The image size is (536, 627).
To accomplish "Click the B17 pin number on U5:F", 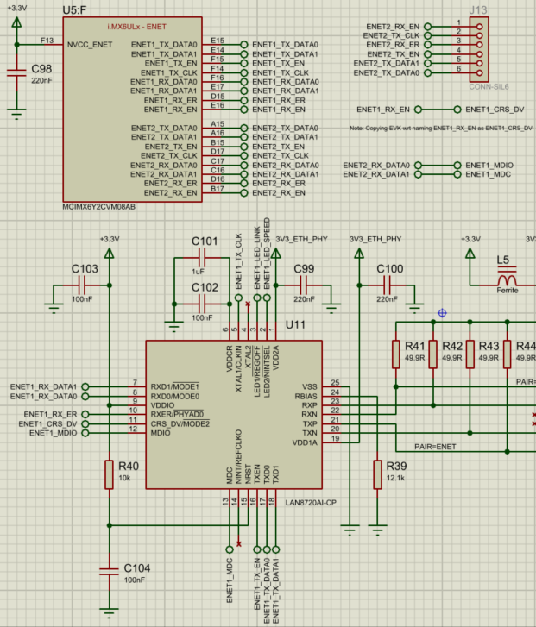I will [x=218, y=189].
